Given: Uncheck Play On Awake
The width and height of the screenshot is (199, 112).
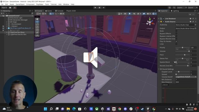Looking at the screenshot, I should click(176, 41).
